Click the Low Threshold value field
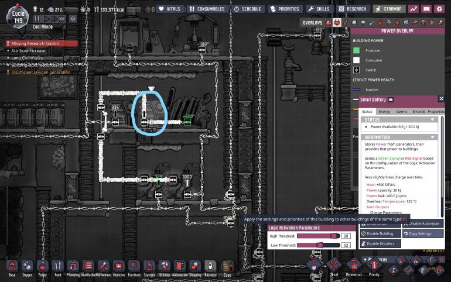The width and height of the screenshot is (451, 282). 346,245
